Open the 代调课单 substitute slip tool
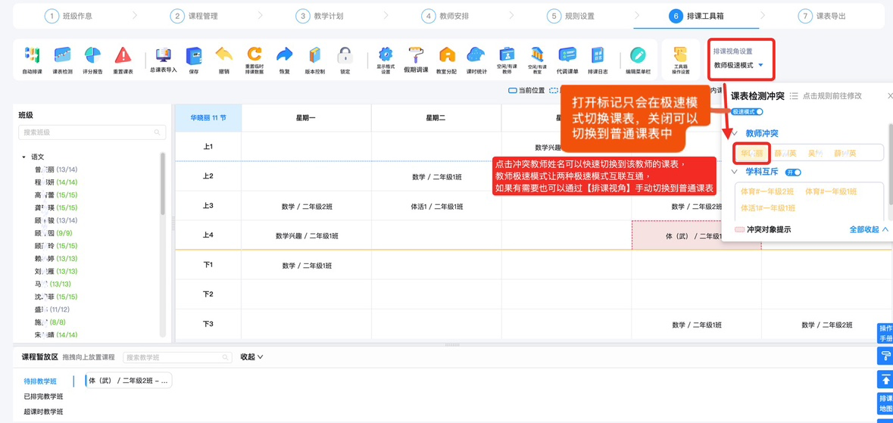893x423 pixels. point(567,60)
